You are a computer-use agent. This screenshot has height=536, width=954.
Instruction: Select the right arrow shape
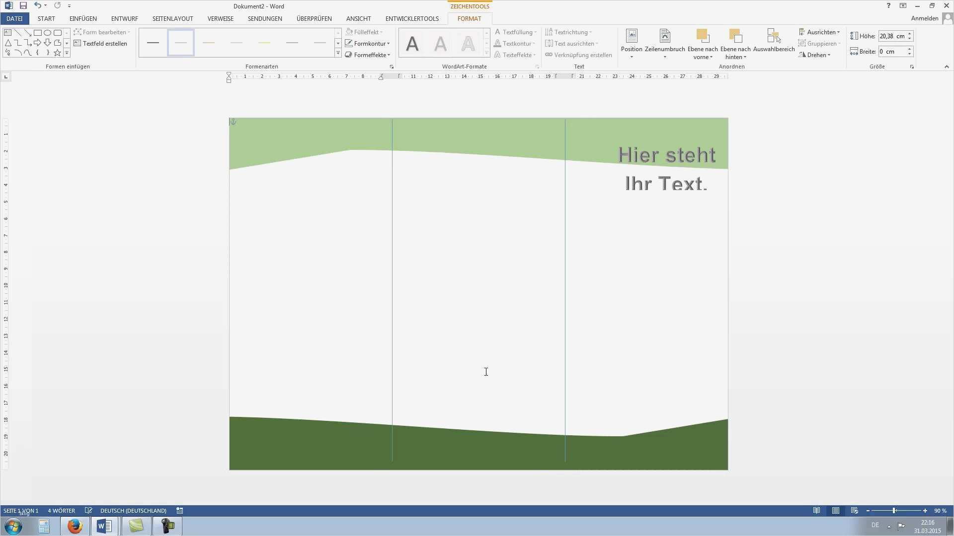[x=38, y=43]
